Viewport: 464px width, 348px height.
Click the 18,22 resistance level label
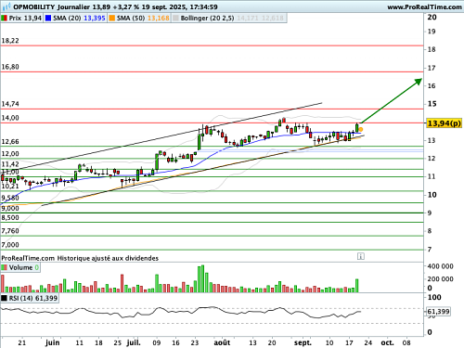click(x=10, y=41)
